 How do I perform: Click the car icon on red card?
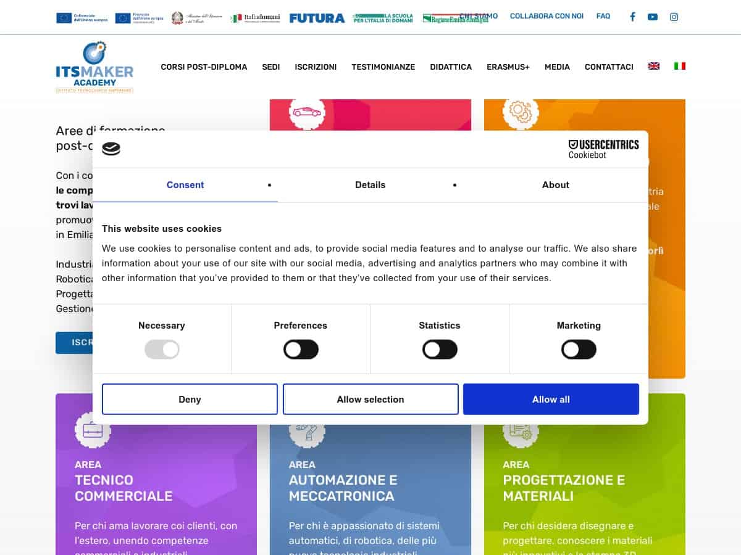coord(307,112)
